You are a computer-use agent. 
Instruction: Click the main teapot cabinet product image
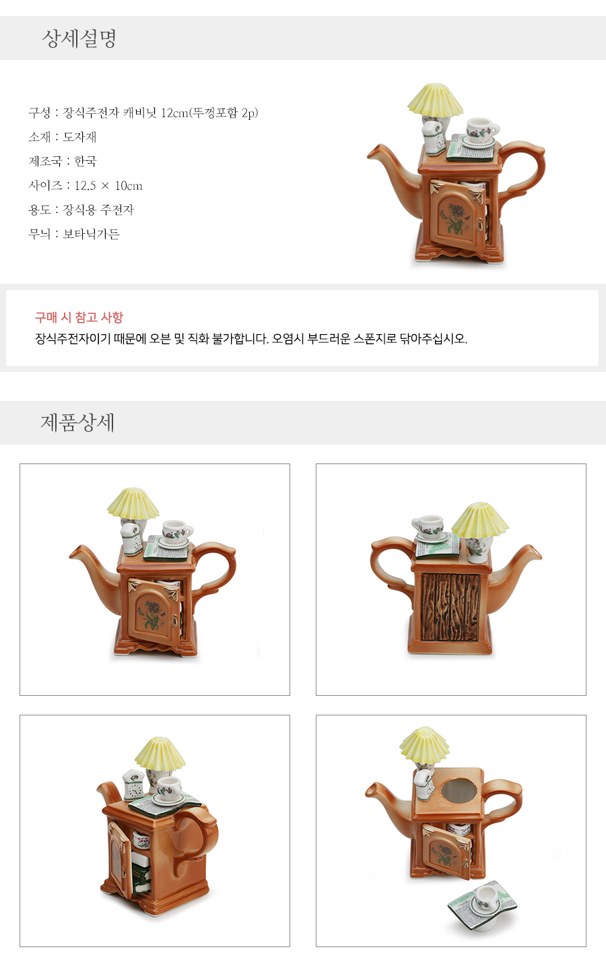point(456,175)
